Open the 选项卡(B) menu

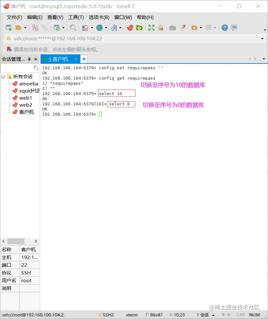[x=99, y=17]
